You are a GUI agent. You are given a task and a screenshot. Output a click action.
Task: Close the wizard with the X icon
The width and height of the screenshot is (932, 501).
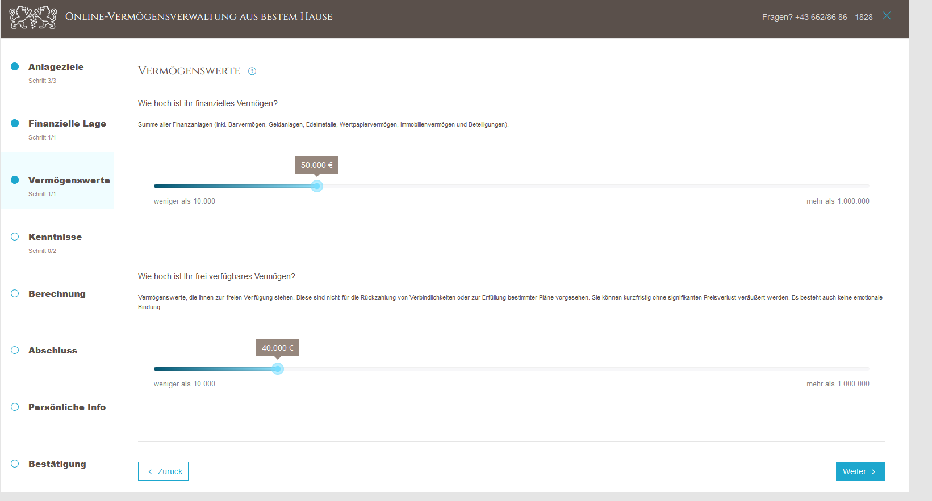click(887, 16)
